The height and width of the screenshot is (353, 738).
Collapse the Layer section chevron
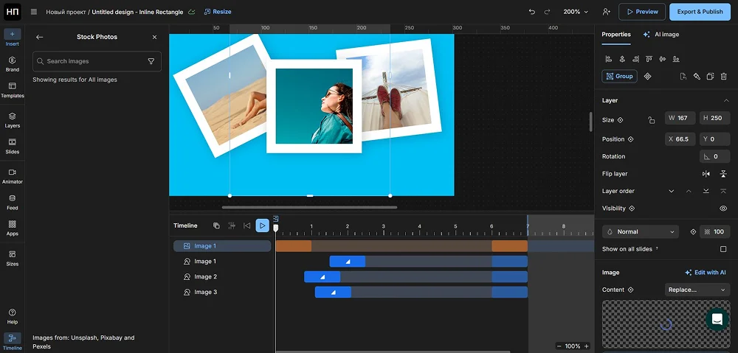pos(725,100)
